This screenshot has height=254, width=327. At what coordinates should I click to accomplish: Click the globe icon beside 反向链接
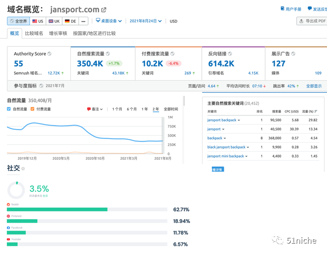[x=230, y=54]
